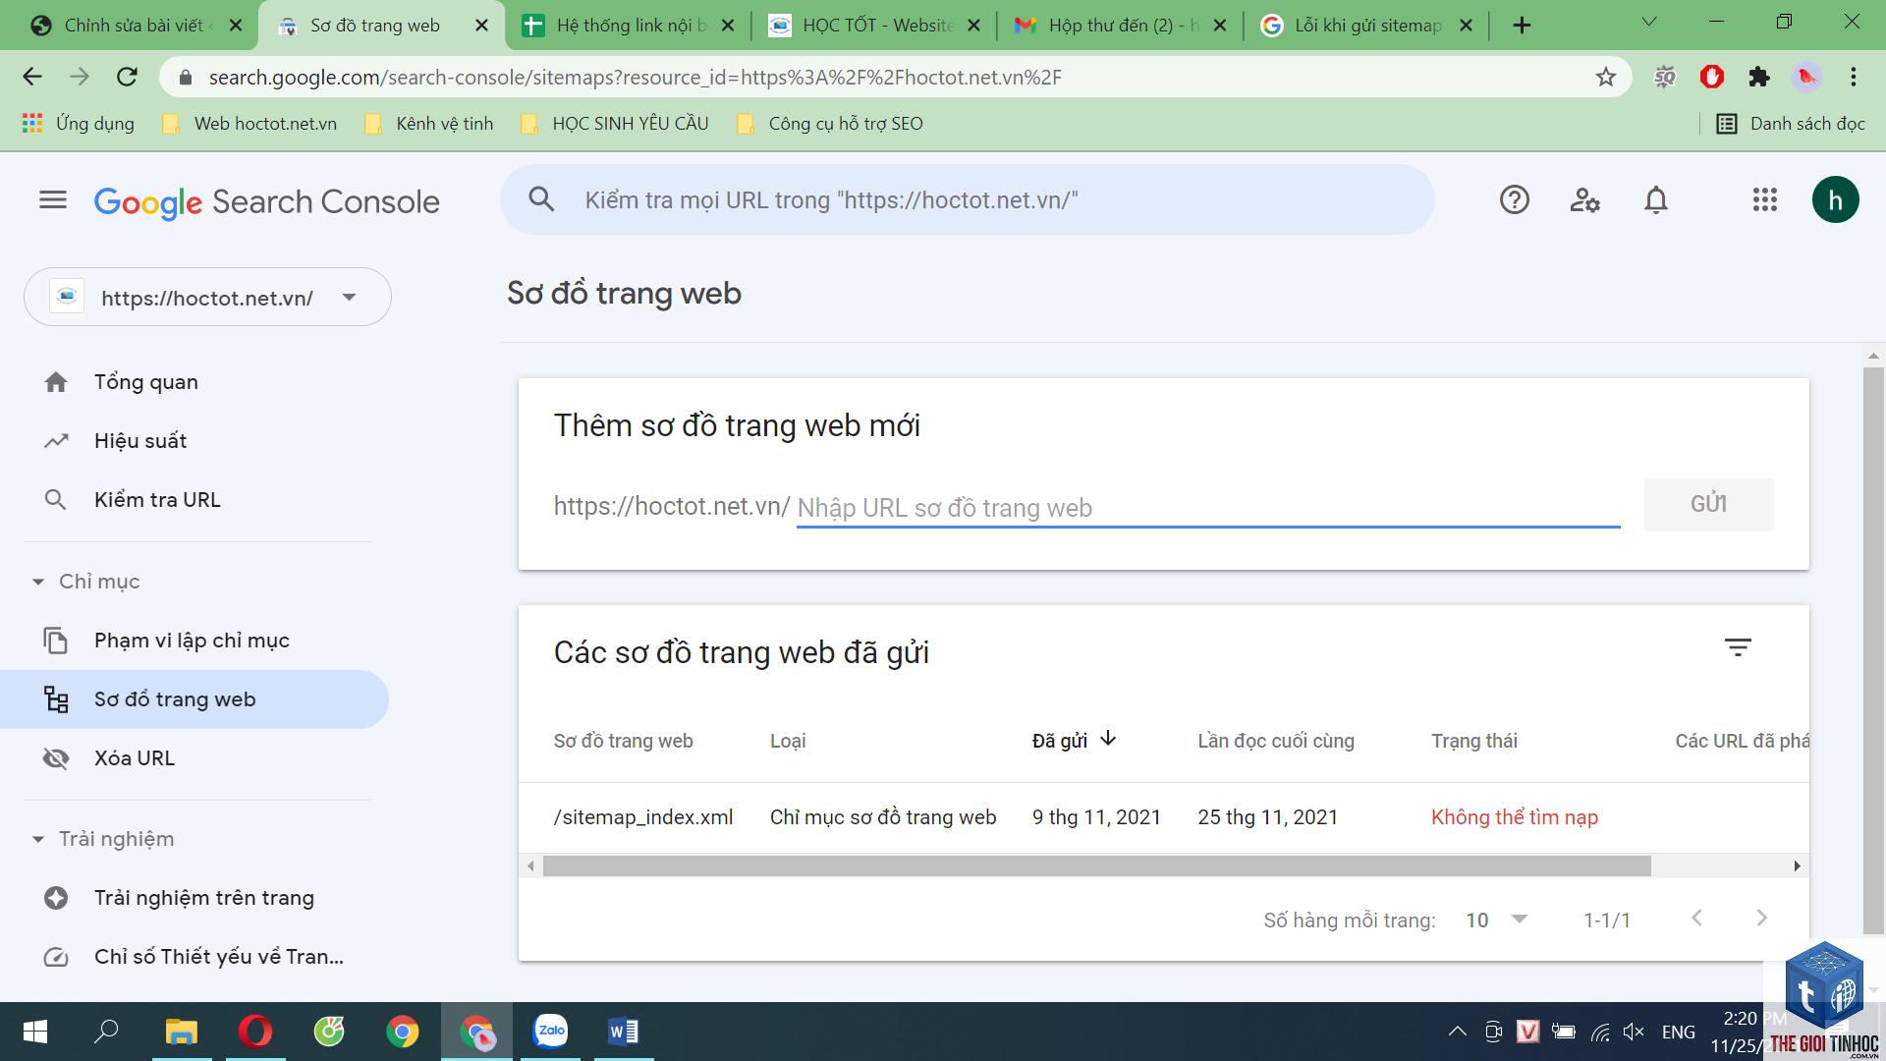Click Windows Start button
This screenshot has width=1886, height=1061.
coord(34,1032)
